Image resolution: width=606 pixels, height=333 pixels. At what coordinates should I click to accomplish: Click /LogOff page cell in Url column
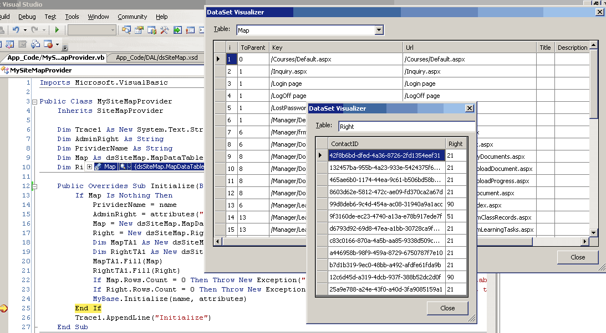click(x=470, y=96)
